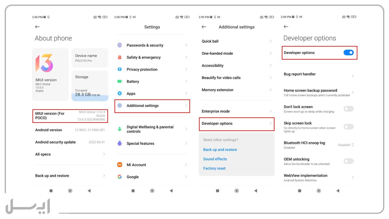This screenshot has width=389, height=219.
Task: Tap the blue Apps gear icon
Action: 120,93
